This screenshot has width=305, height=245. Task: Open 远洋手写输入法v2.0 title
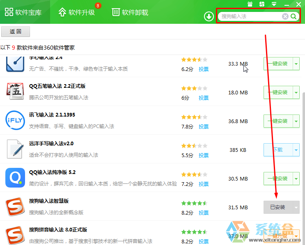coord(51,144)
